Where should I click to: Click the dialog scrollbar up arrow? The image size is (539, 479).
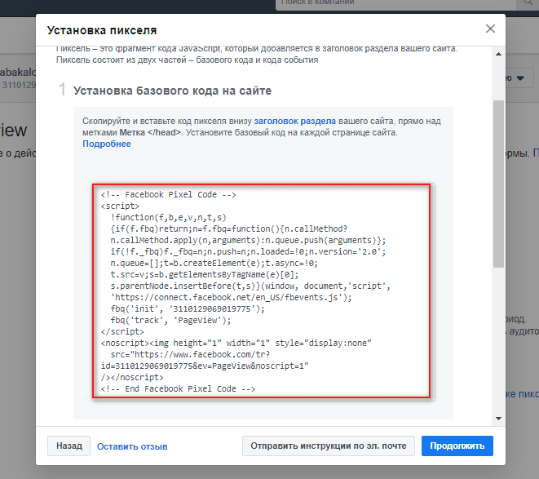click(x=498, y=54)
